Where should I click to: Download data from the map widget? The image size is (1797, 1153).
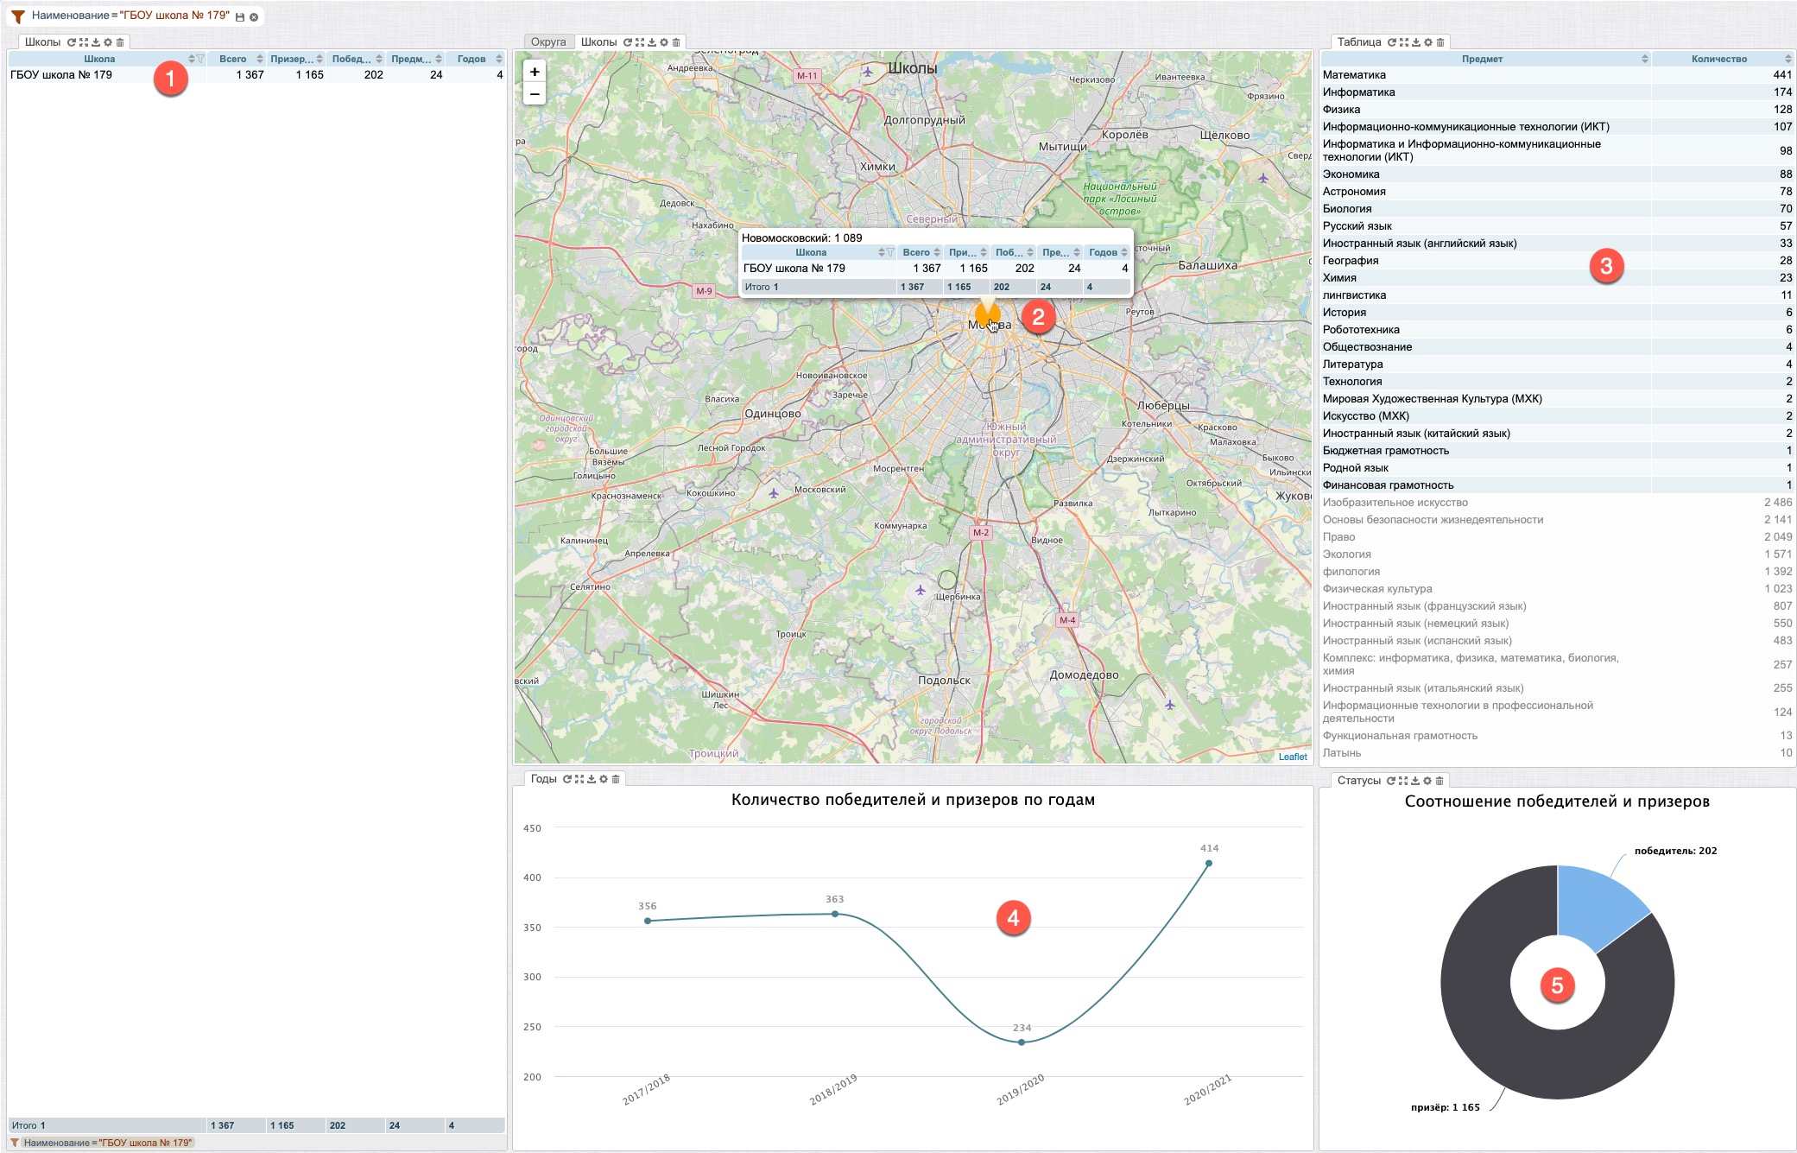point(652,42)
